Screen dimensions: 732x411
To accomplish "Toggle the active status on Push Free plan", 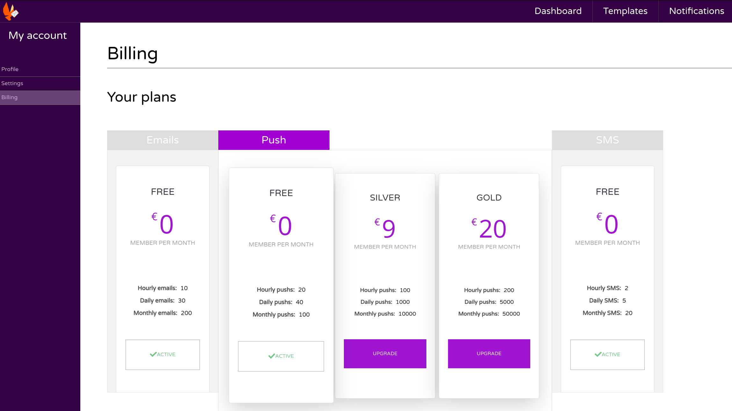I will [281, 356].
